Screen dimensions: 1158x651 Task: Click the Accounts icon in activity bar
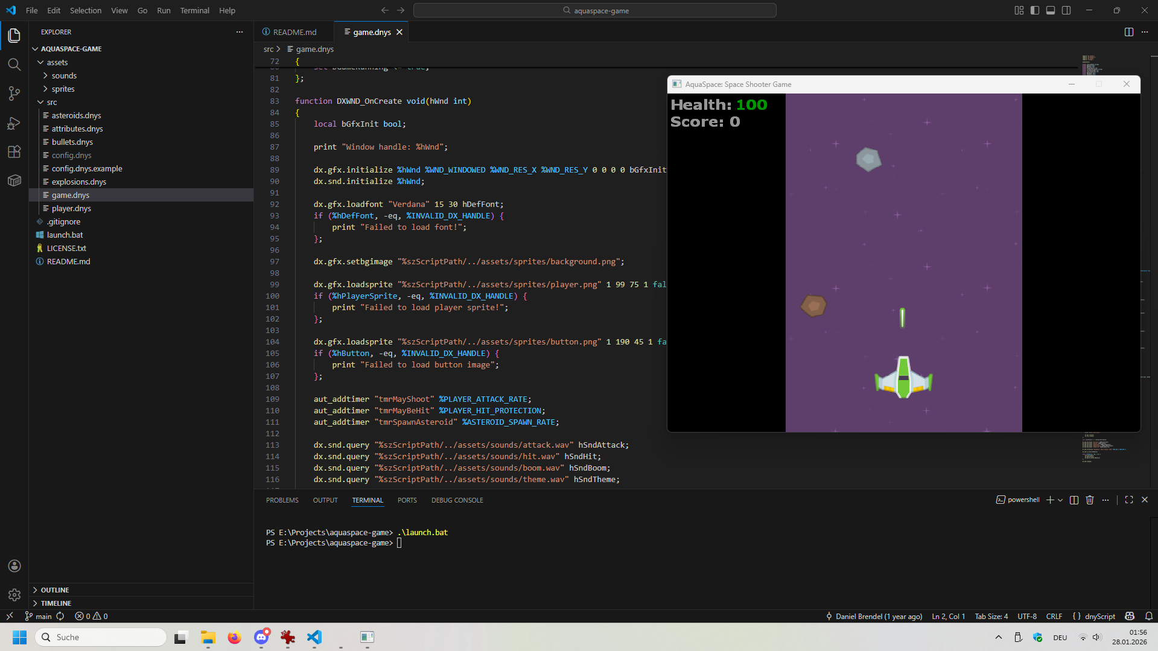[14, 566]
